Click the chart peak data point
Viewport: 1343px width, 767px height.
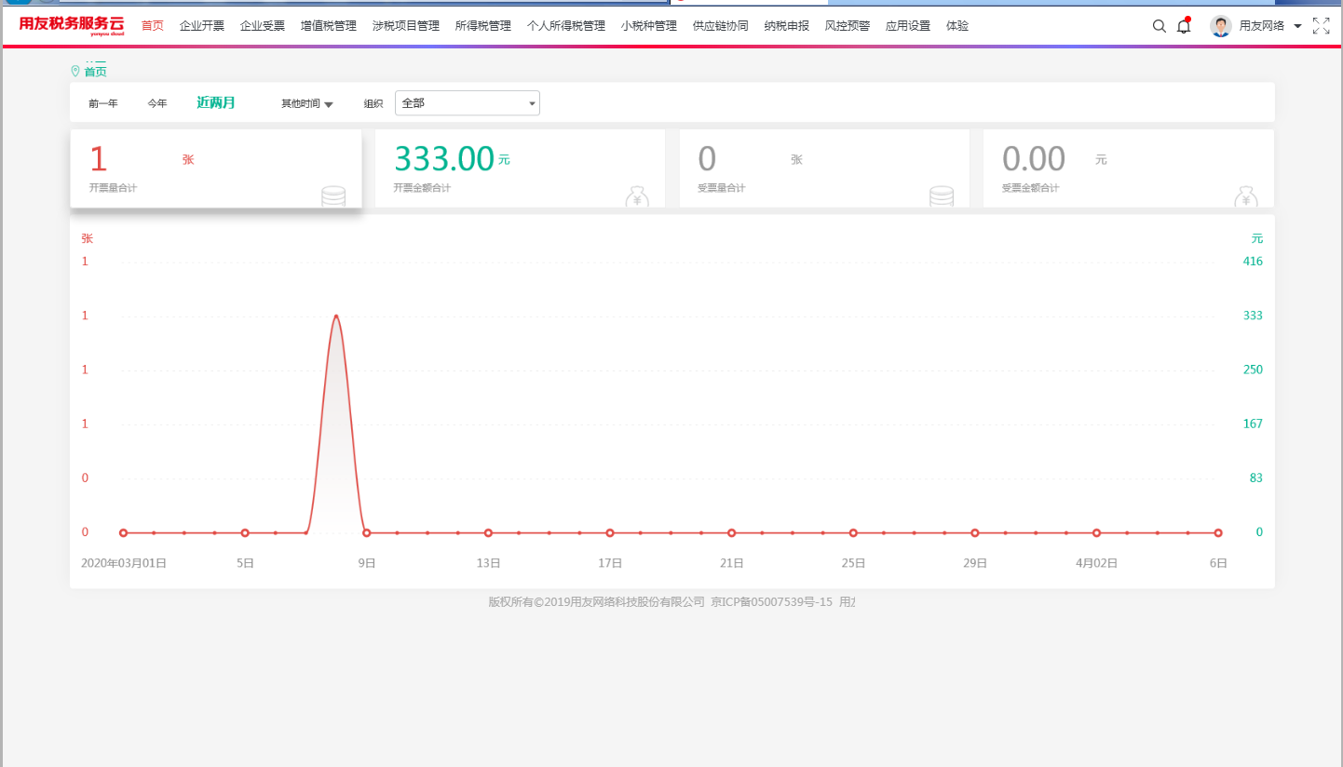(x=336, y=316)
